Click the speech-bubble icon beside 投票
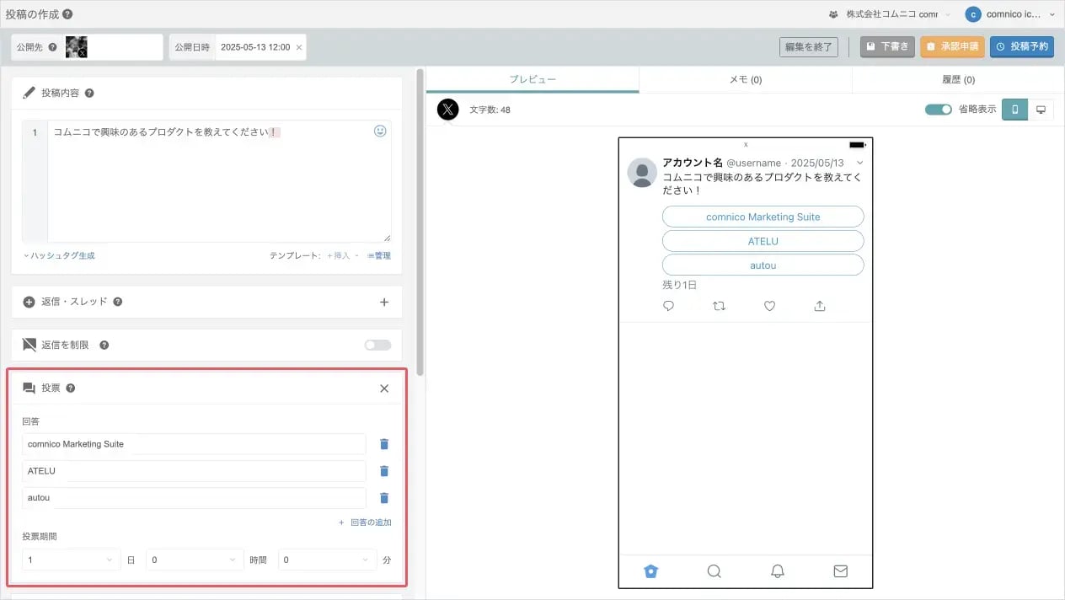This screenshot has width=1065, height=600. (x=29, y=388)
